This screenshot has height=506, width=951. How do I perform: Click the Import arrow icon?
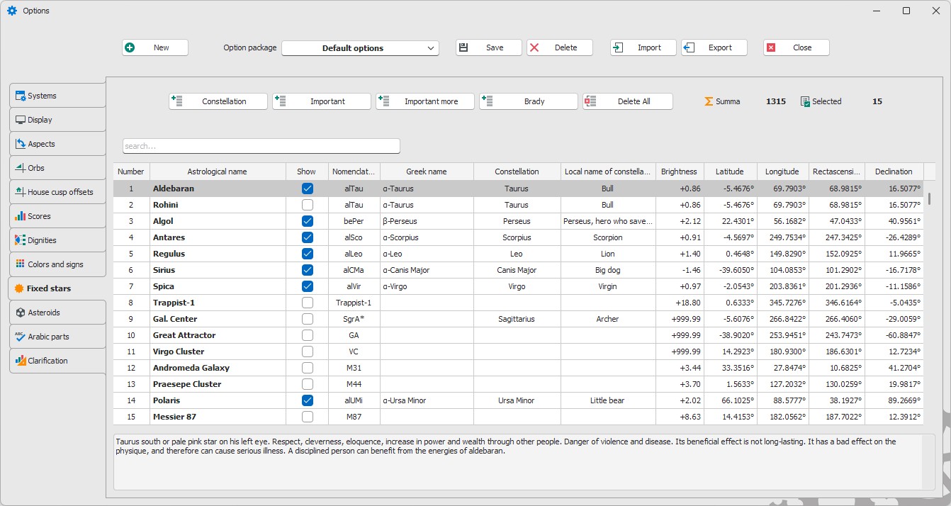coord(618,47)
